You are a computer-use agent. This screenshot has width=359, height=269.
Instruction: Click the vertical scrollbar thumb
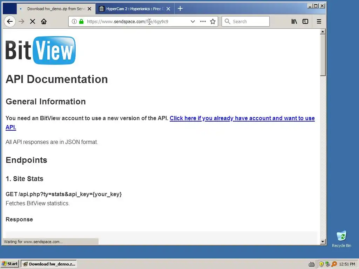click(x=323, y=55)
